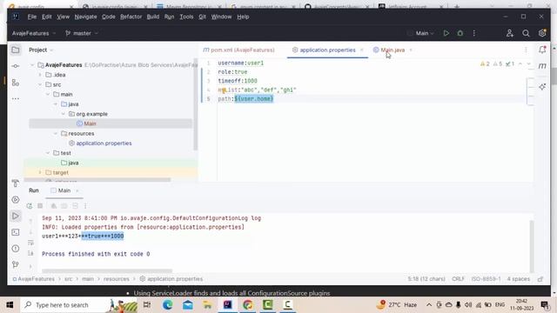Open the Structure tool window icon
The image size is (557, 313).
coord(16,83)
